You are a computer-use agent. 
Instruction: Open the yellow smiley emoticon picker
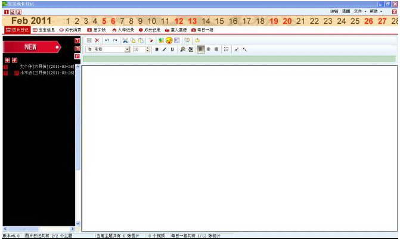pyautogui.click(x=169, y=40)
